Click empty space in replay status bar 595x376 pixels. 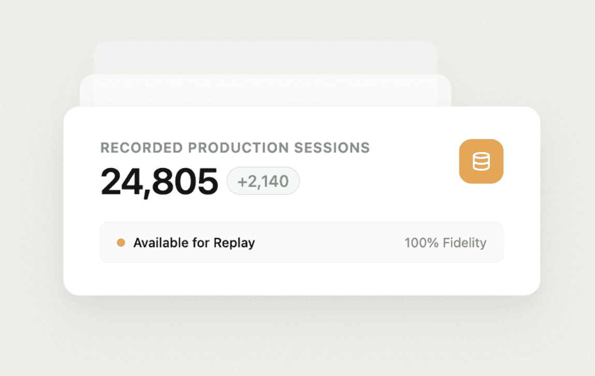329,243
